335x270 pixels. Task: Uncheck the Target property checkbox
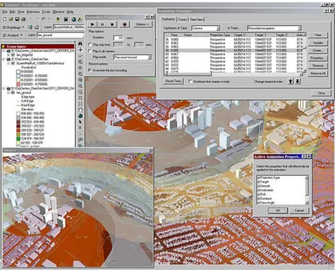259,182
